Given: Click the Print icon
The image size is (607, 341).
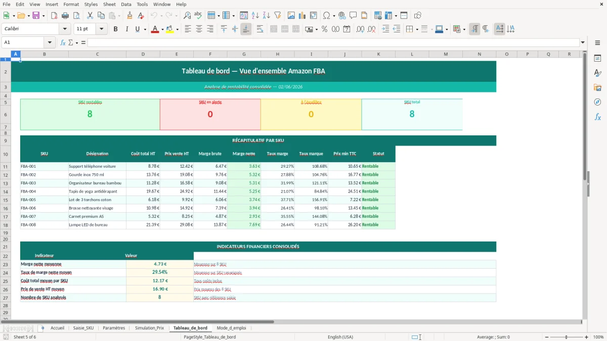Looking at the screenshot, I should (x=65, y=16).
